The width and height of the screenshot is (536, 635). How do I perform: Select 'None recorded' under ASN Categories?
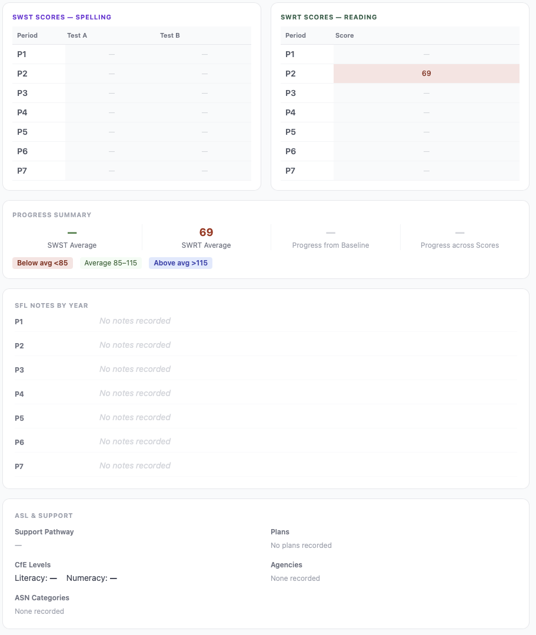point(39,611)
